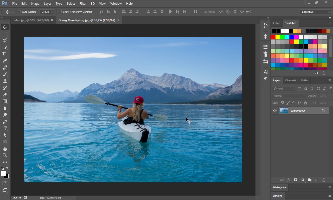This screenshot has height=200, width=333.
Task: Open the layer filter Kind dropdown
Action: (x=284, y=89)
